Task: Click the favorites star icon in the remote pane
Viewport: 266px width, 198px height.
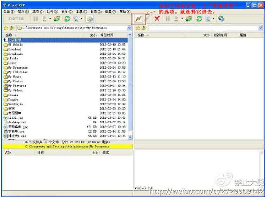Action: tap(138, 28)
